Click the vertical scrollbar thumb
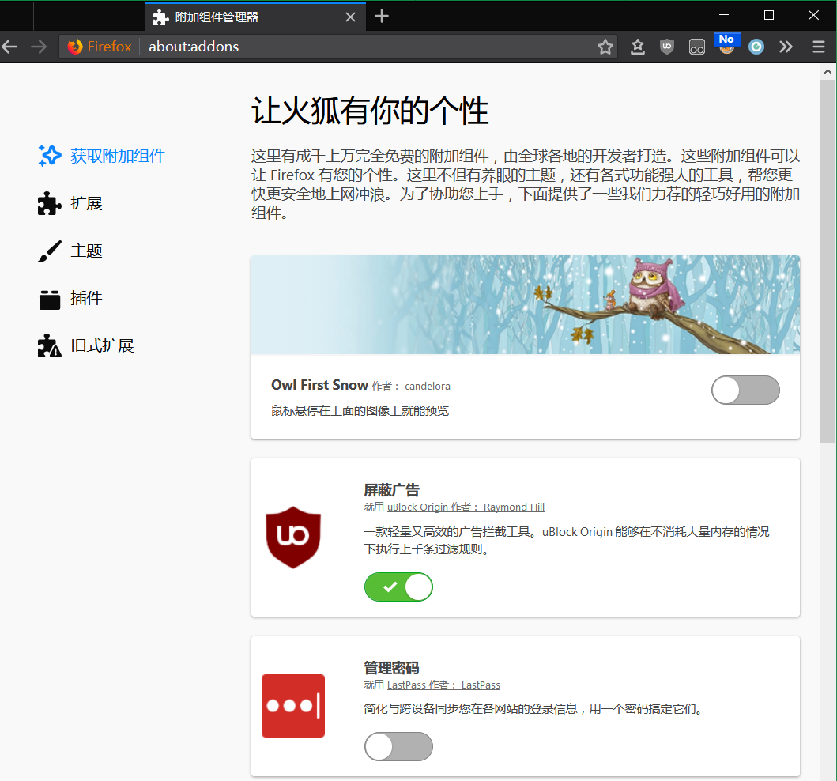This screenshot has width=837, height=781. 828,262
